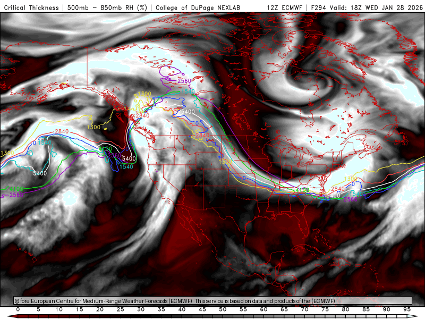Click the blue 0 contour label over the central Plains

pyautogui.click(x=244, y=178)
